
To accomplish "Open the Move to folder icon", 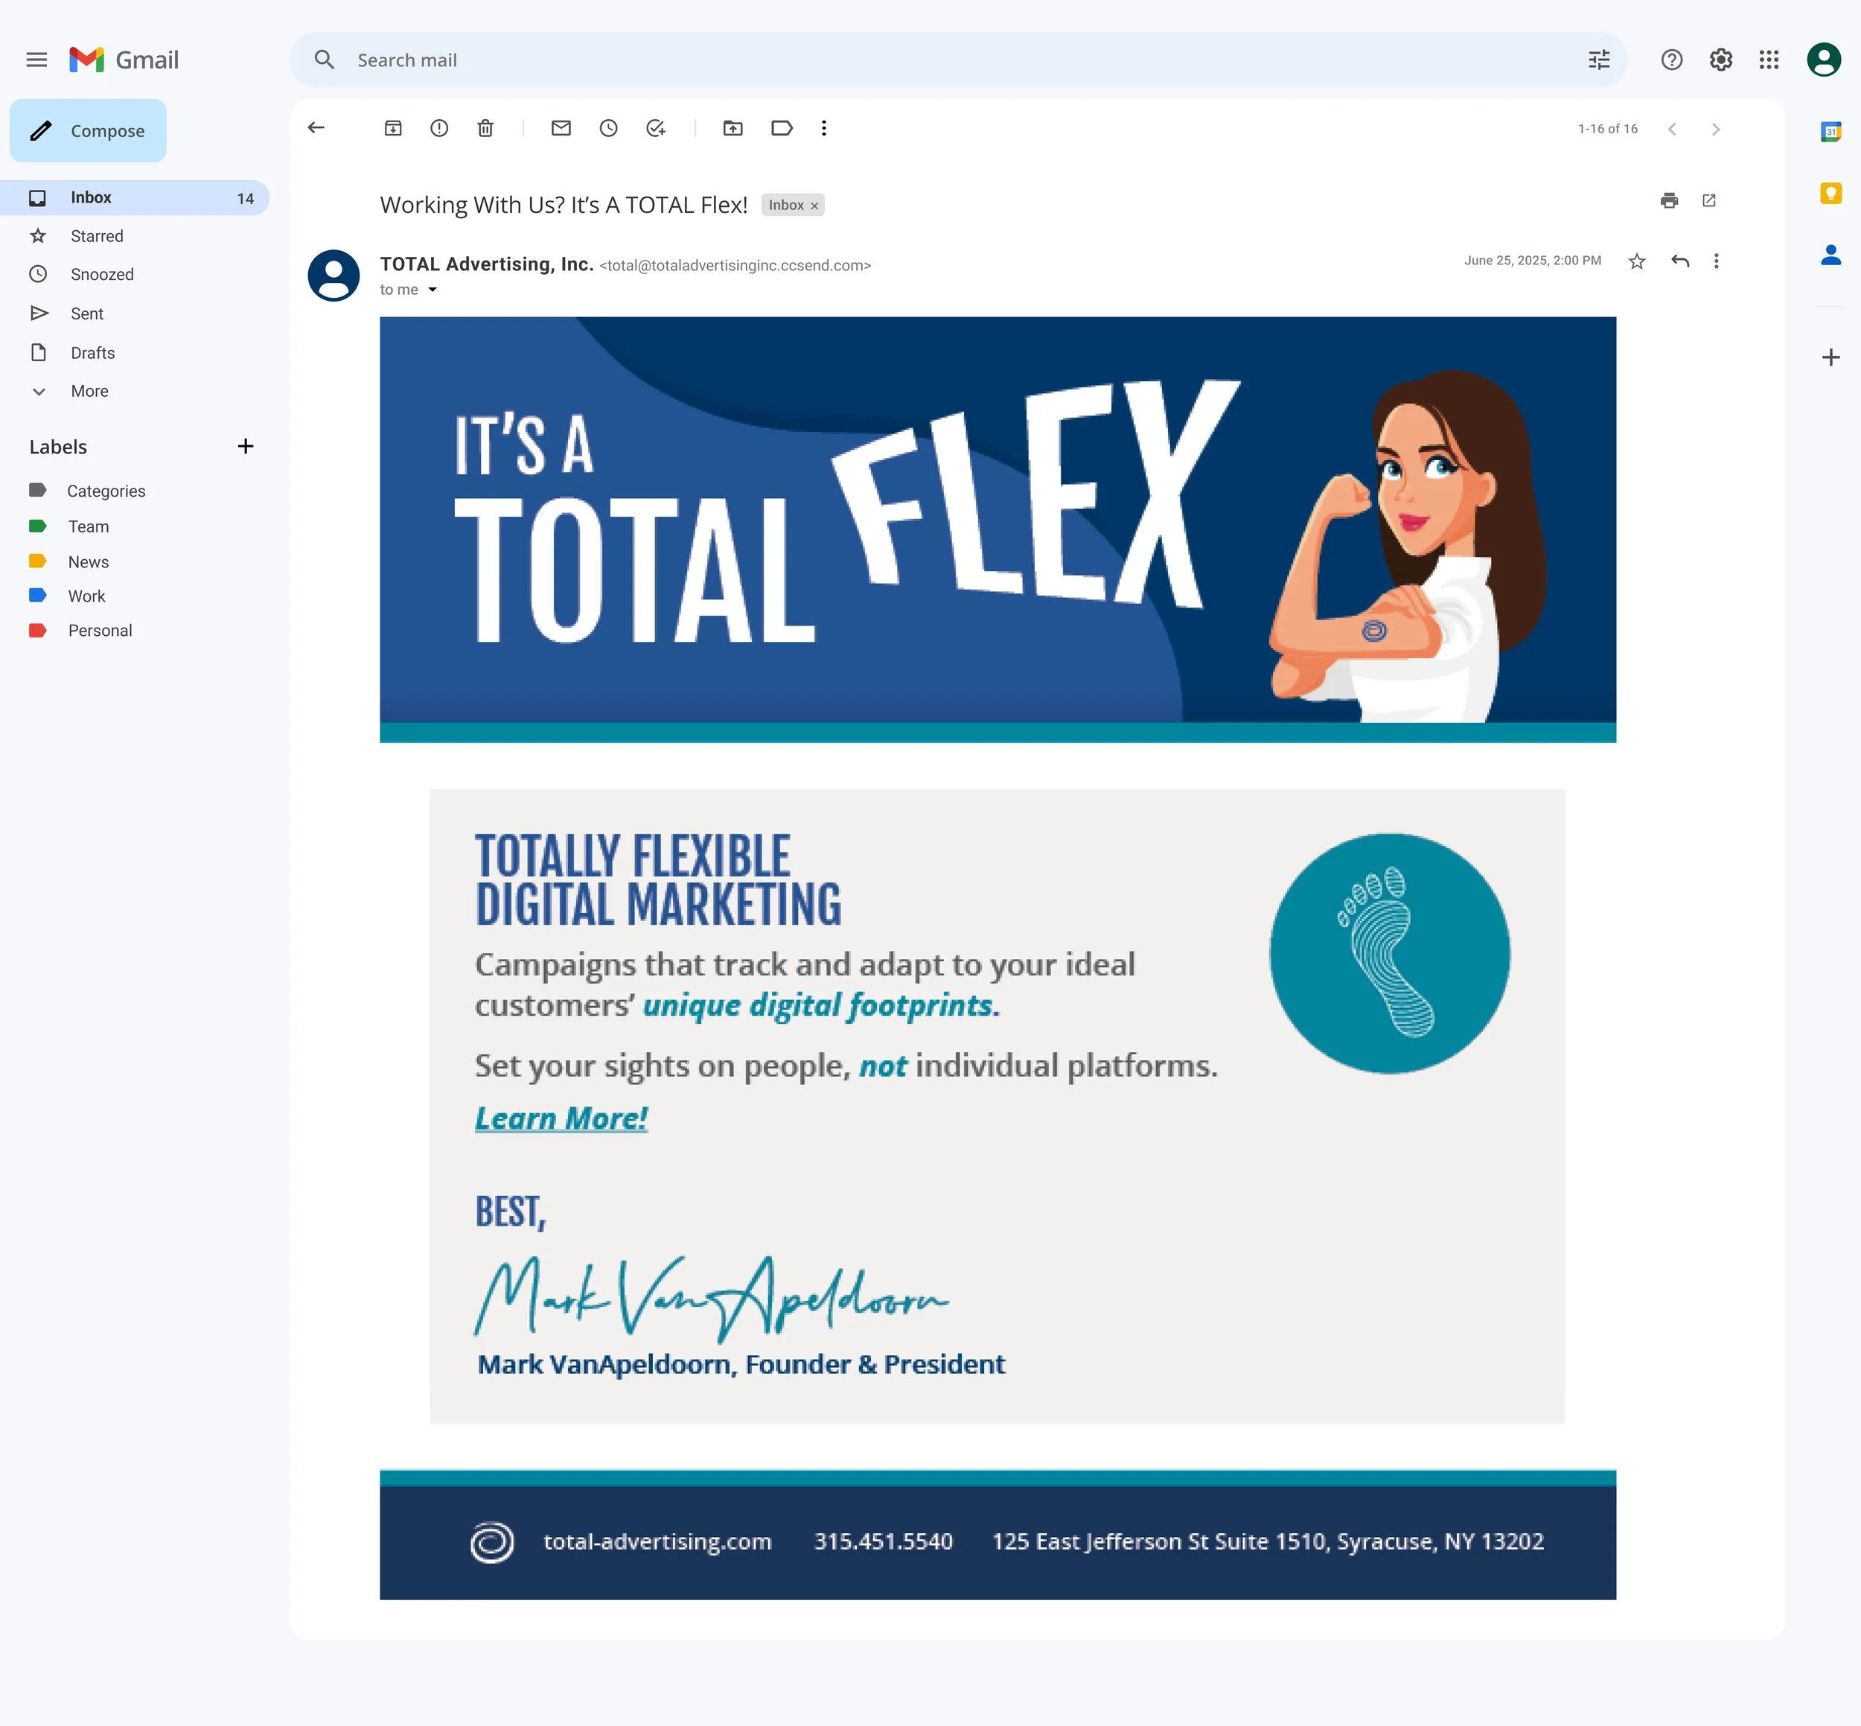I will [733, 128].
